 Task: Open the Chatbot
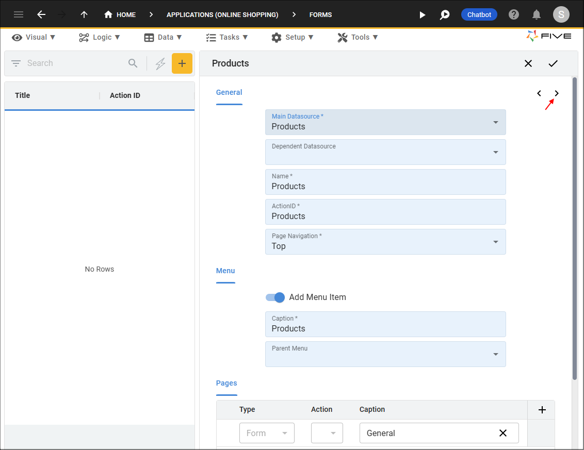(479, 14)
